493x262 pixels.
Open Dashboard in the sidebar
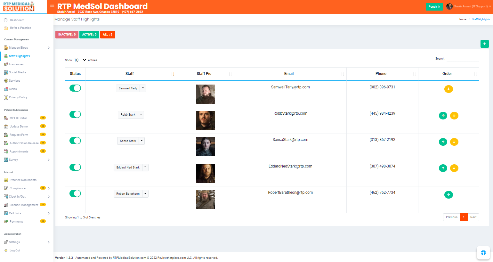coord(17,20)
